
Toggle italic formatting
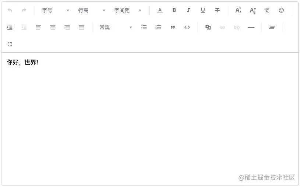pyautogui.click(x=188, y=10)
